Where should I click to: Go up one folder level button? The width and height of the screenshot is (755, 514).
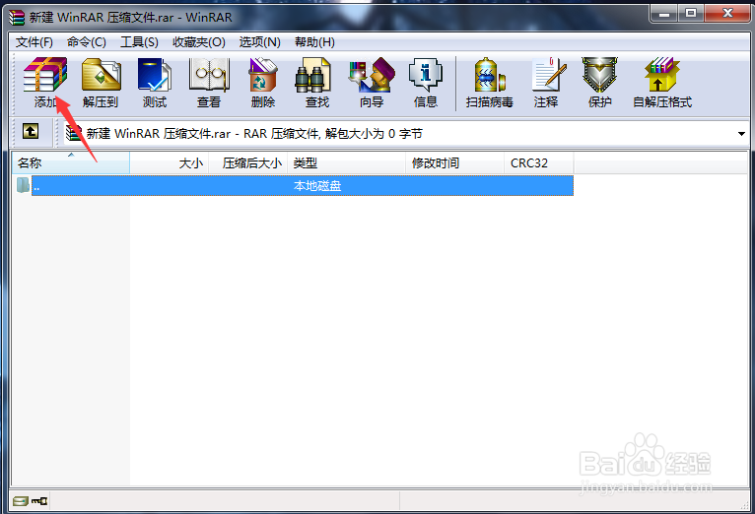pos(31,131)
